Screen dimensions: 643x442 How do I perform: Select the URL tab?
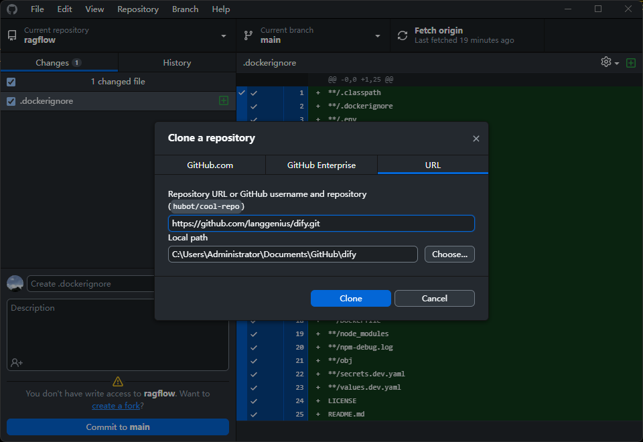(x=433, y=165)
